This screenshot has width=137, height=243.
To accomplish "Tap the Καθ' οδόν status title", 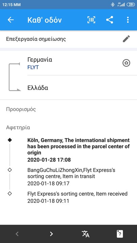I will (x=45, y=20).
